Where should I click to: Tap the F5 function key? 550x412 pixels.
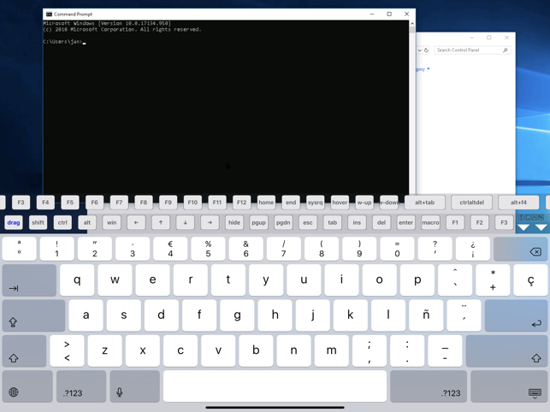[70, 203]
